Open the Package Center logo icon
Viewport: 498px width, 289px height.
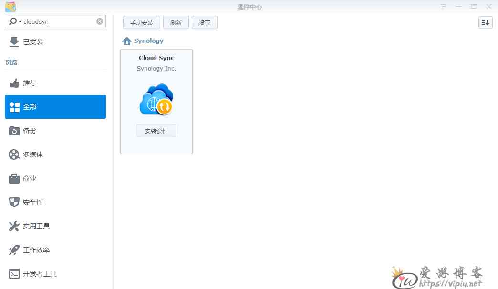pos(10,7)
